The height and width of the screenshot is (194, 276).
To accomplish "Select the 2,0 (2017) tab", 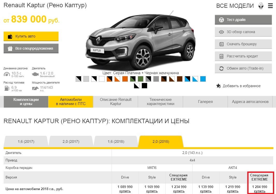I will (71, 141).
